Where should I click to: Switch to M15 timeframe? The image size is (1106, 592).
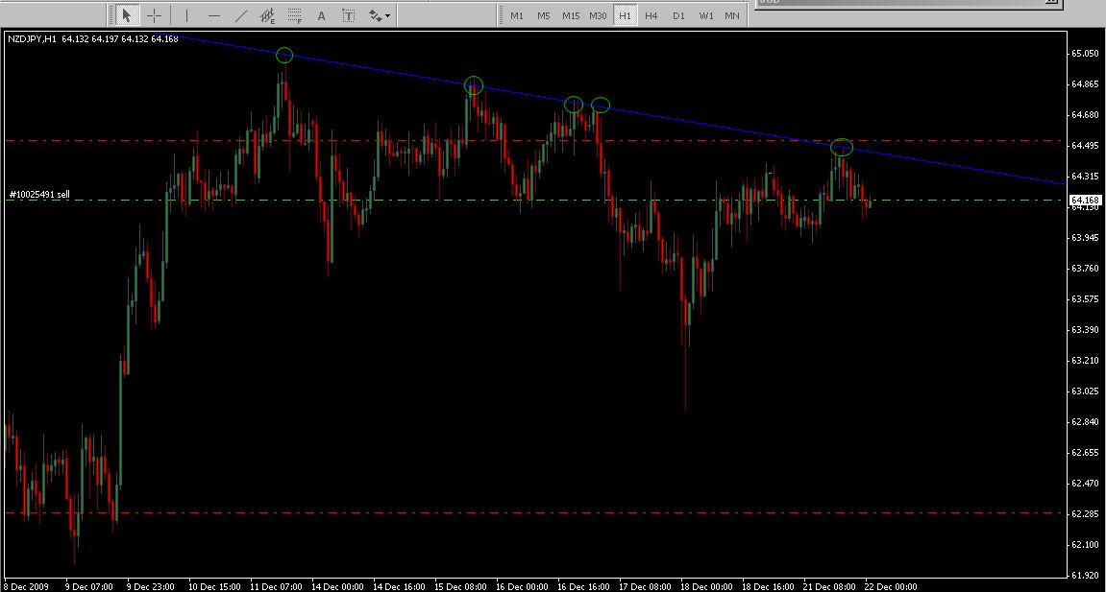pyautogui.click(x=571, y=15)
